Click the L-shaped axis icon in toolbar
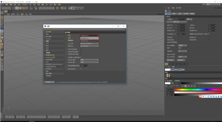The width and height of the screenshot is (222, 122). point(57,8)
